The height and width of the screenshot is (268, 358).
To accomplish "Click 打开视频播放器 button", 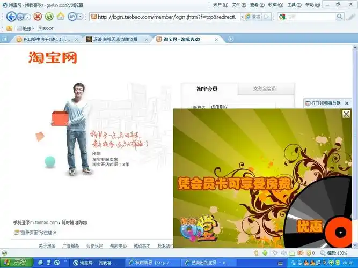I will 323,103.
